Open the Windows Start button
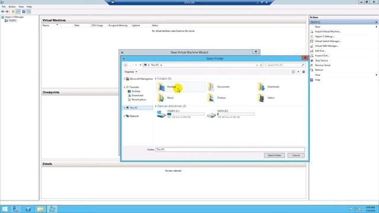This screenshot has width=379, height=213. coord(5,209)
